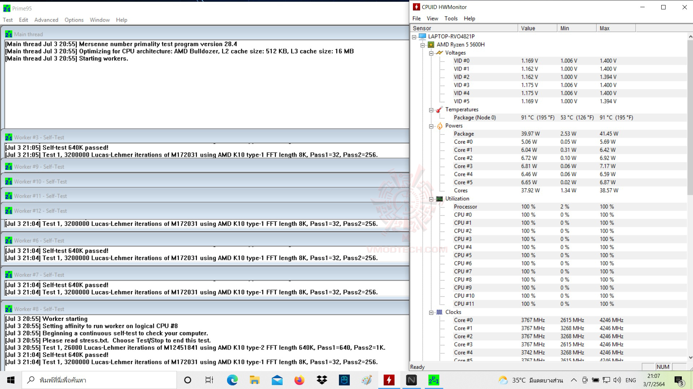Click the Prime95 taskbar icon
This screenshot has width=693, height=389.
click(x=433, y=380)
